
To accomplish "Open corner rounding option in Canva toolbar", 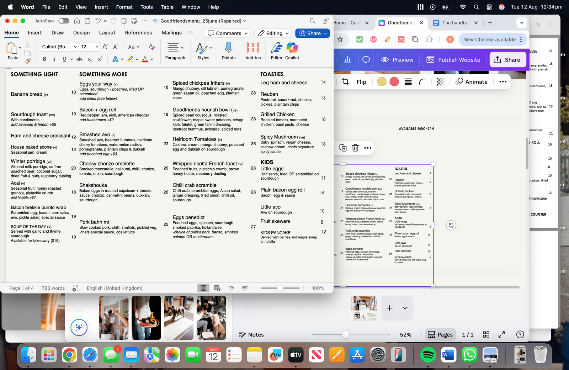I will click(422, 82).
